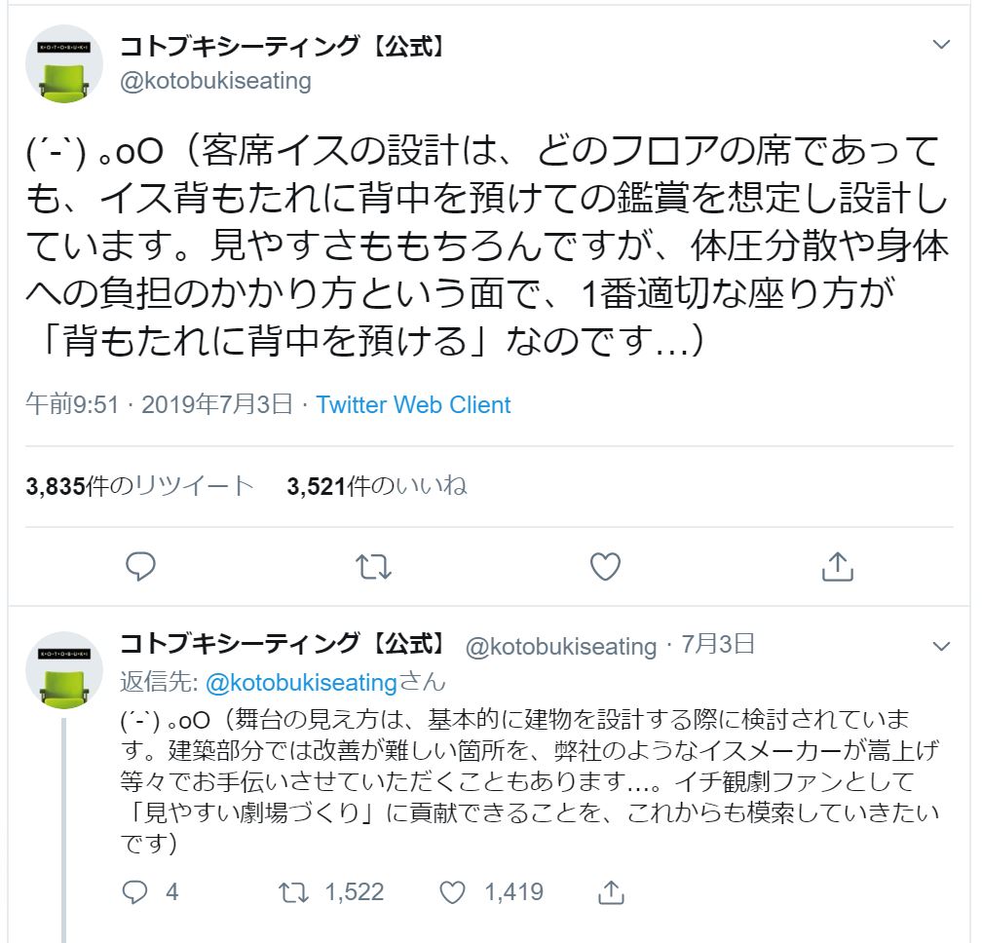The width and height of the screenshot is (982, 943).
Task: Like the reply with 1,419 likes
Action: (451, 891)
